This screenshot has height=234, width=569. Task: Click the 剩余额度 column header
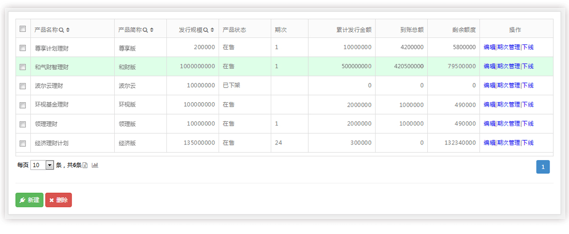click(454, 29)
